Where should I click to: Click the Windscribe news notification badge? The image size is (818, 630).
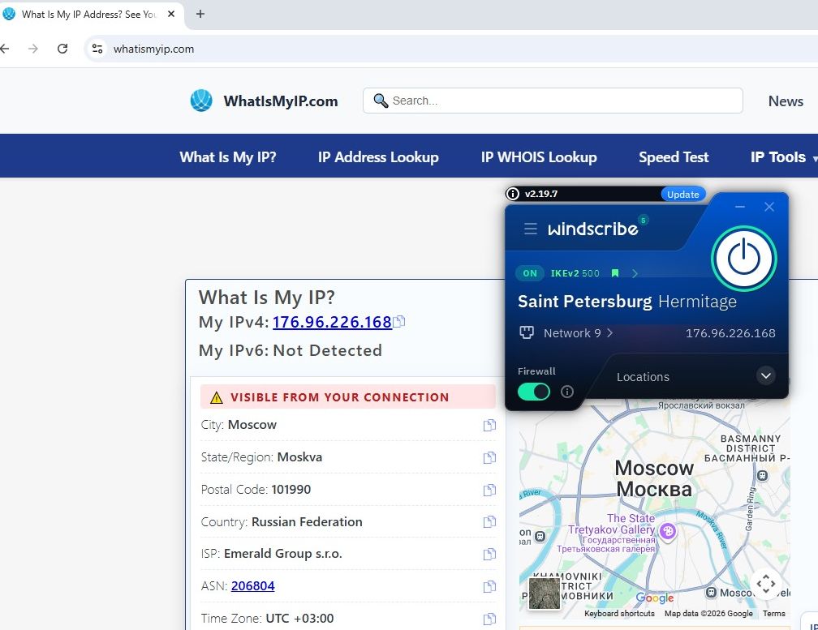644,220
